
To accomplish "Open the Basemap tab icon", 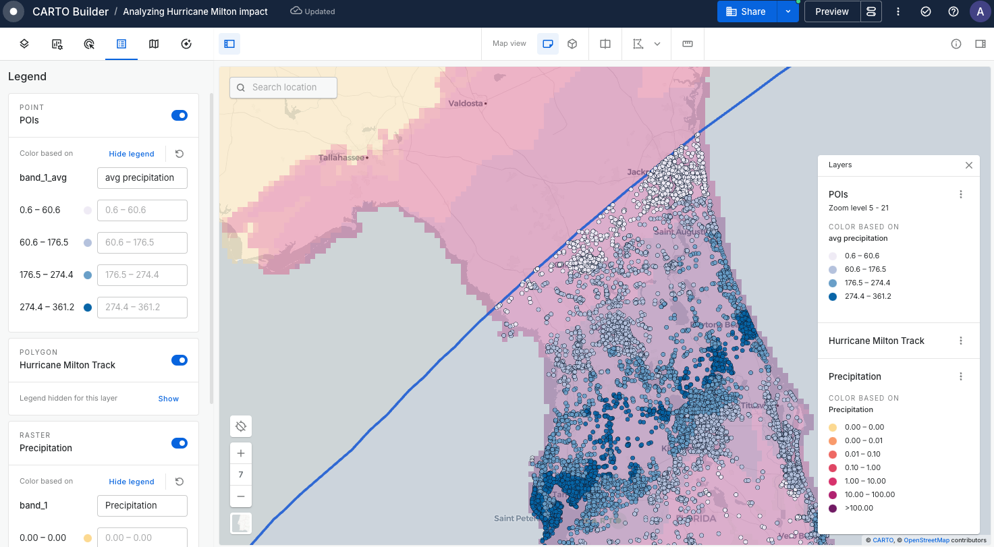I will (154, 44).
